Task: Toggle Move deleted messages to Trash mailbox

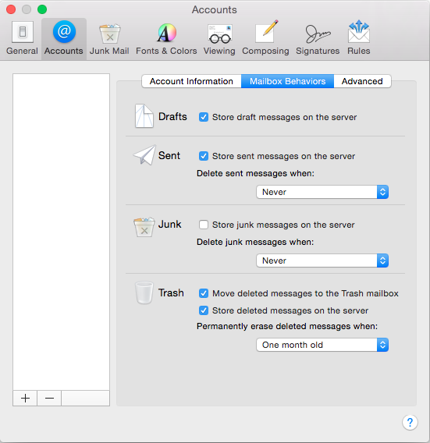Action: tap(204, 293)
